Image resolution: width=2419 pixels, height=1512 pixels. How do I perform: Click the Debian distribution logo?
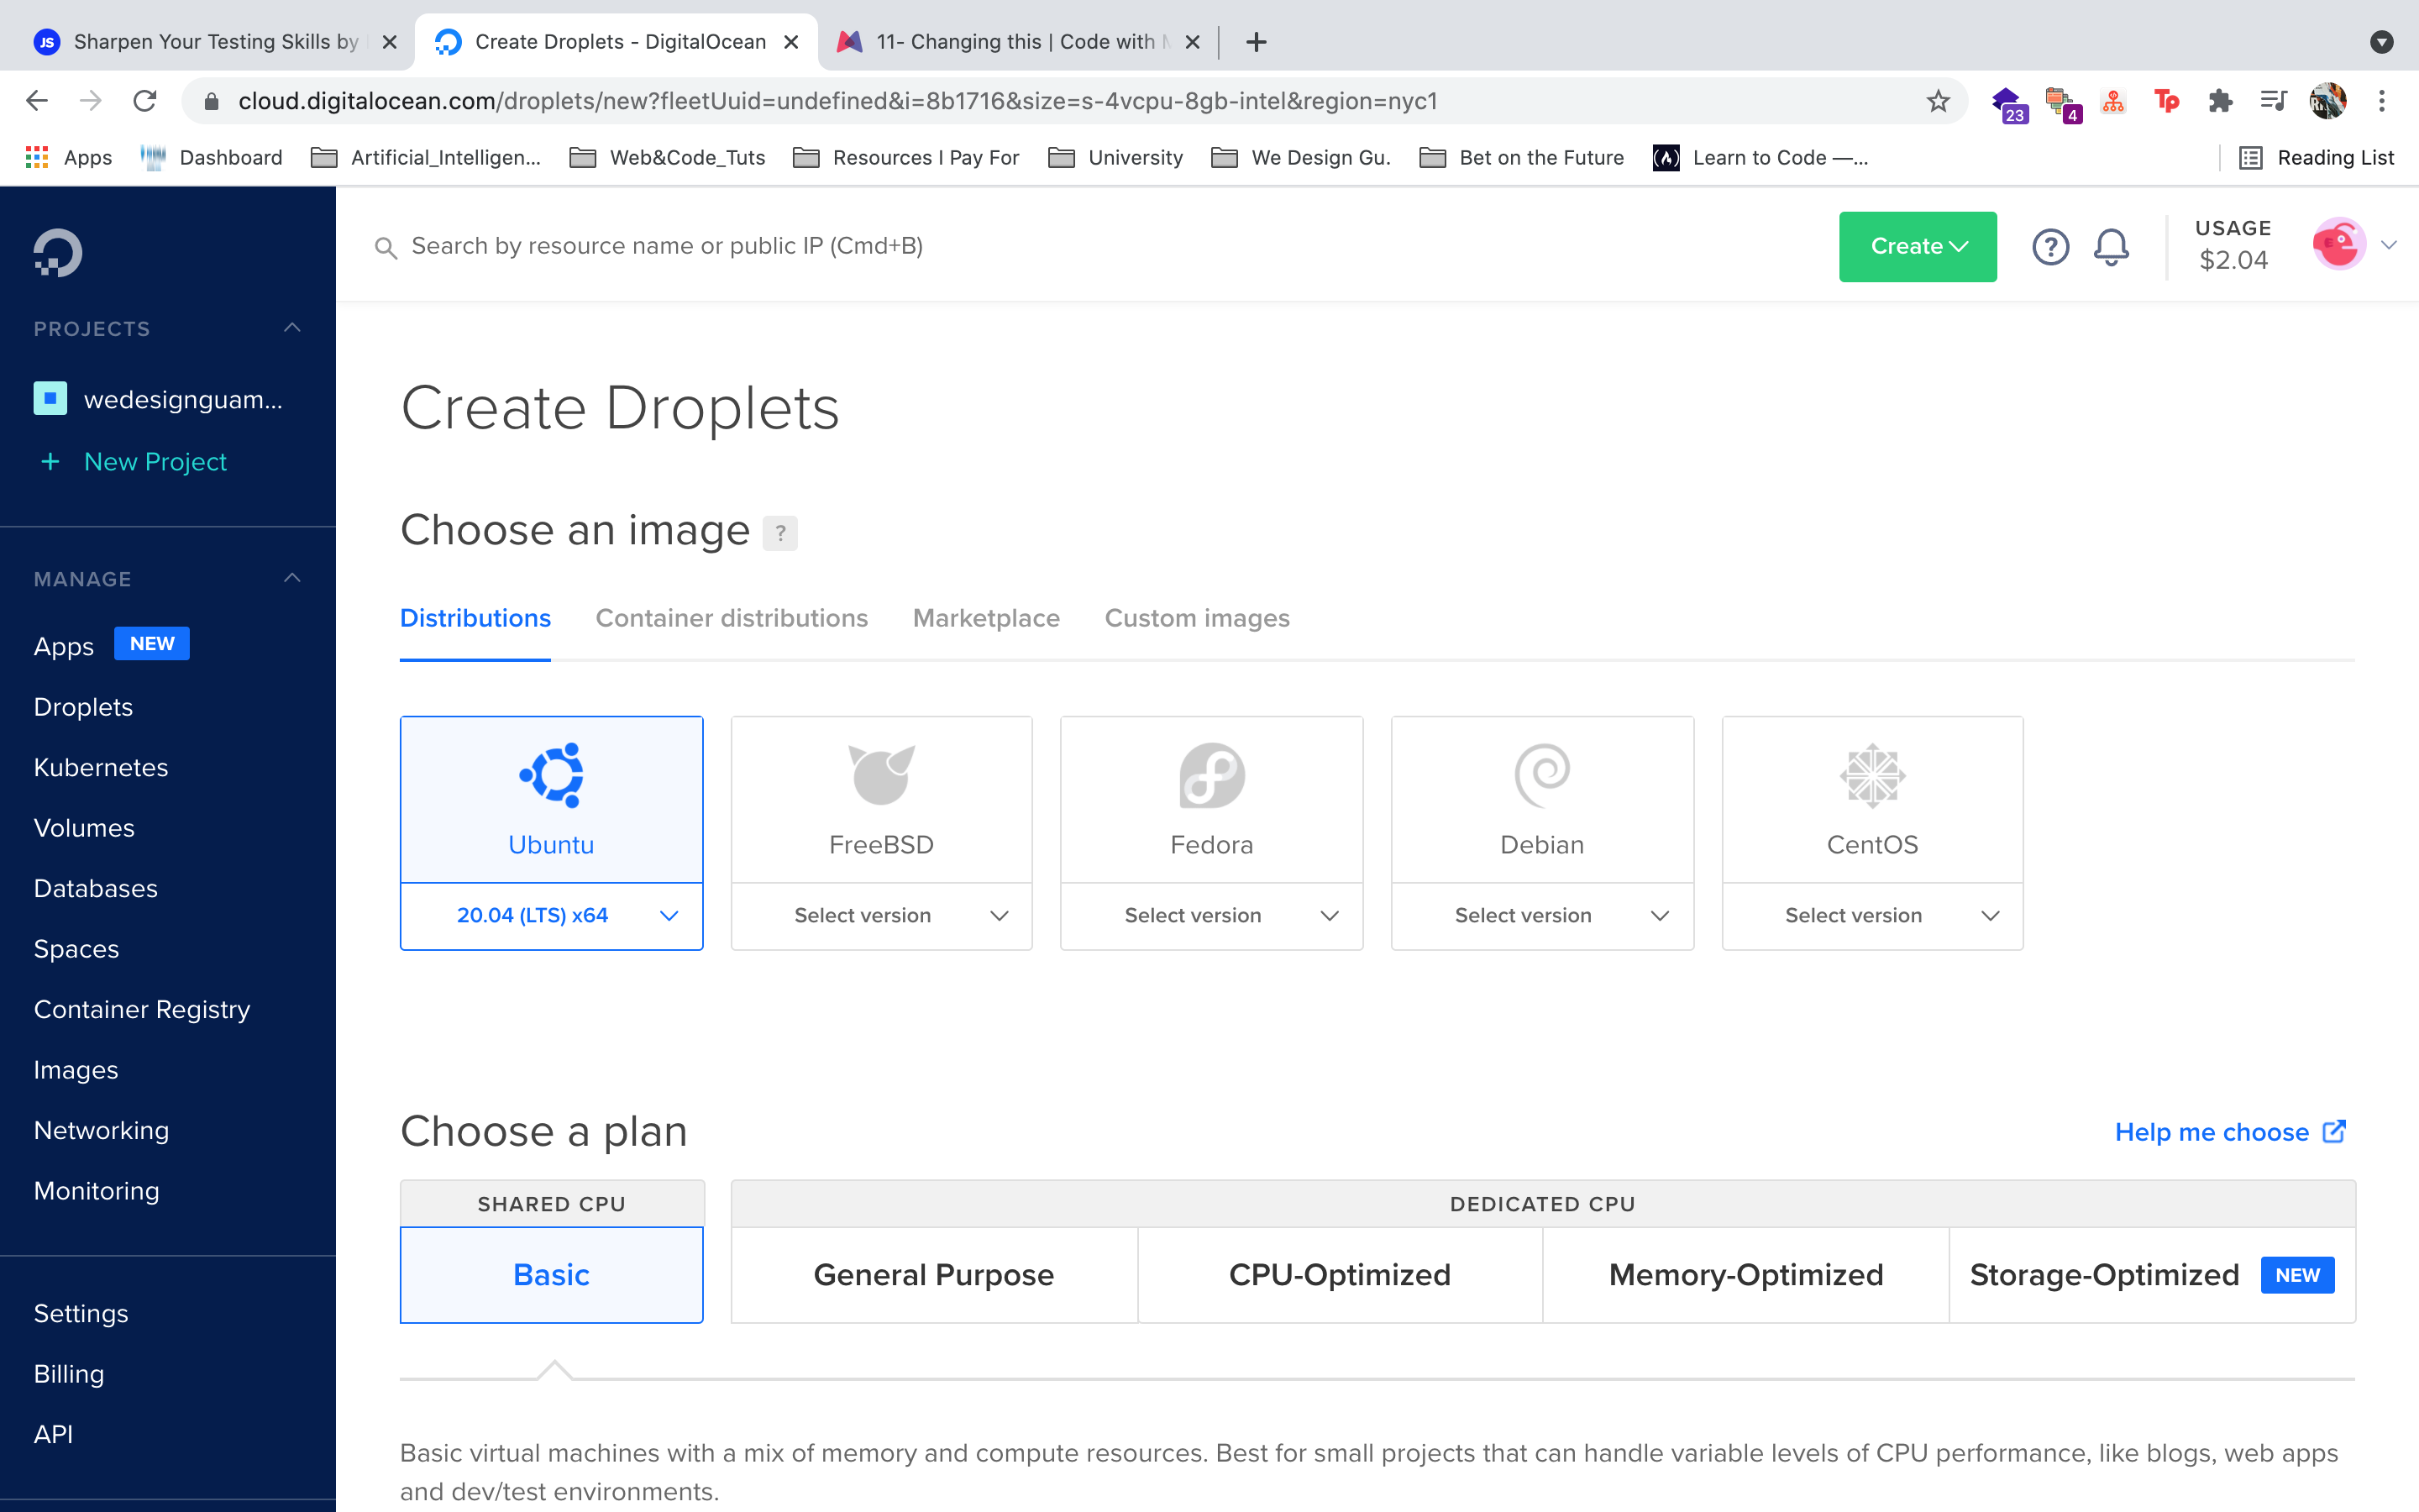pos(1541,774)
